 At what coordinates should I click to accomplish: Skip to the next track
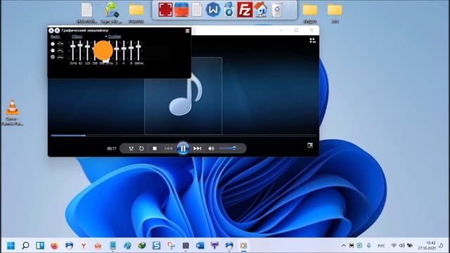pyautogui.click(x=197, y=148)
